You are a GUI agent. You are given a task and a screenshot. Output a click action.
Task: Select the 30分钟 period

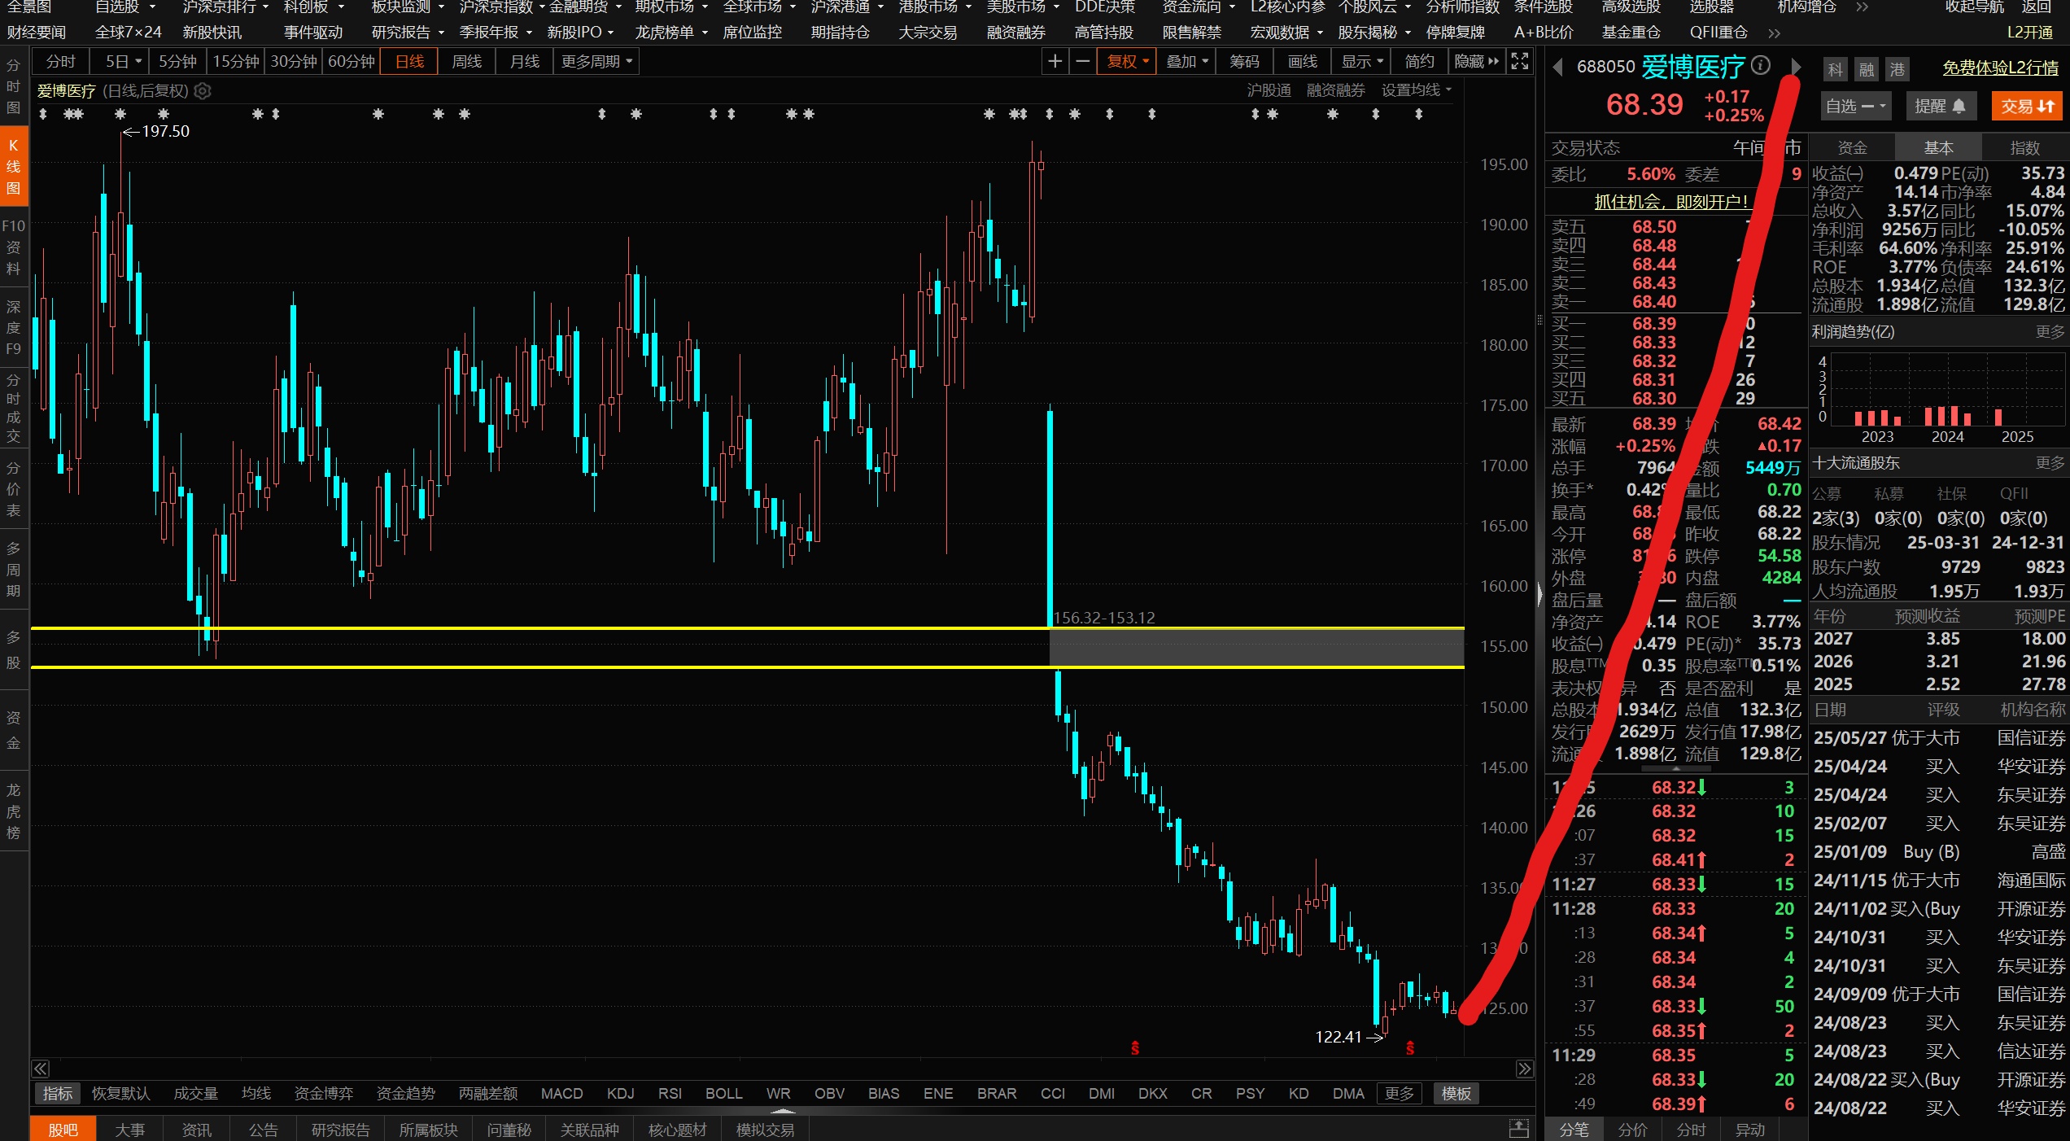tap(294, 62)
